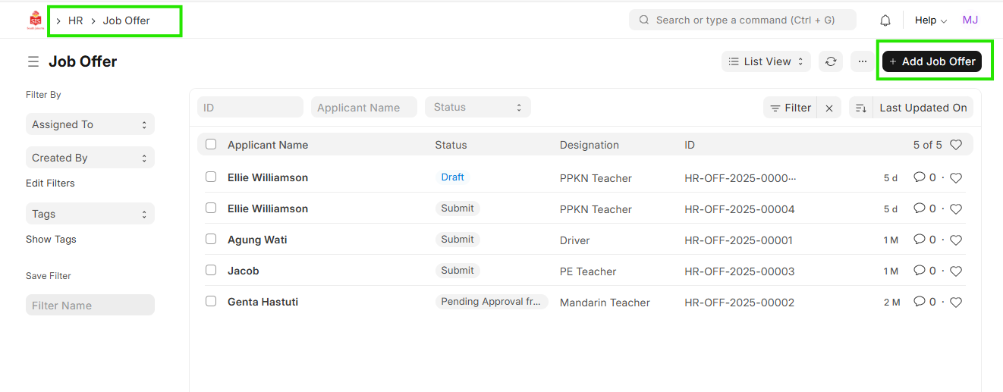Open the Help menu

click(x=930, y=20)
